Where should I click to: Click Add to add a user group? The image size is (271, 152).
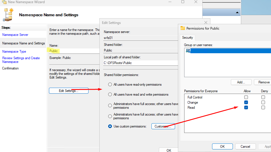(241, 82)
